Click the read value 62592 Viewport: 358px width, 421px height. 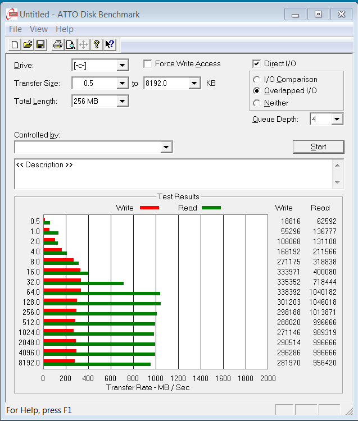327,221
